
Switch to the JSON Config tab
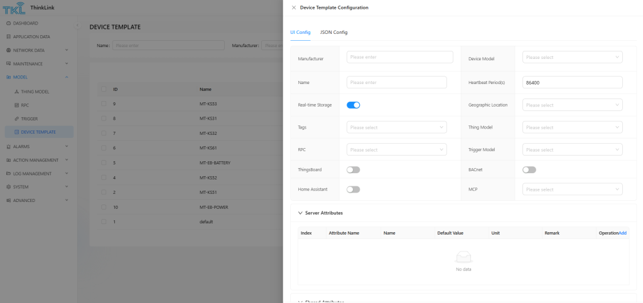tap(333, 32)
